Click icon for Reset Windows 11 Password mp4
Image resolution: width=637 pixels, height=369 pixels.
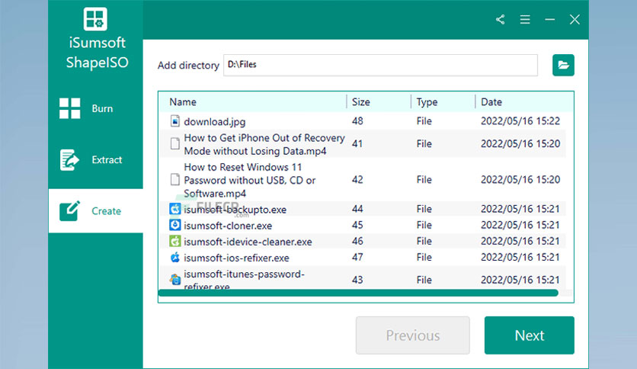(x=175, y=179)
